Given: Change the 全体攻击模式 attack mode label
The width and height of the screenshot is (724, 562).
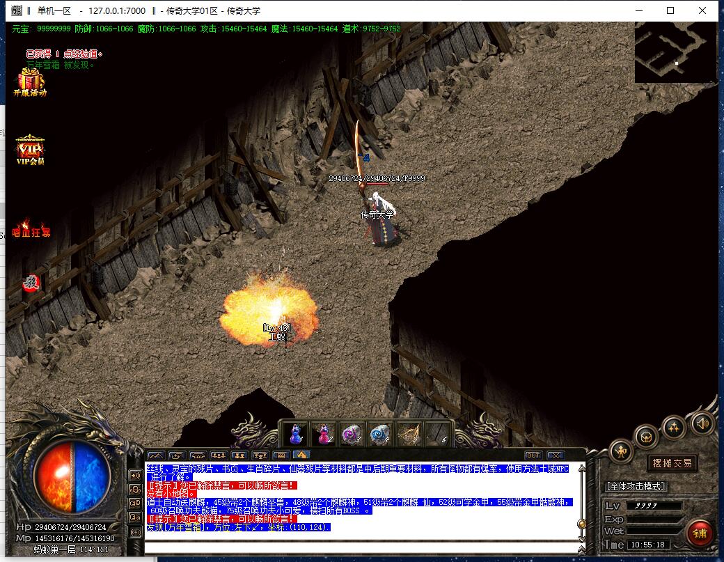Looking at the screenshot, I should click(636, 486).
